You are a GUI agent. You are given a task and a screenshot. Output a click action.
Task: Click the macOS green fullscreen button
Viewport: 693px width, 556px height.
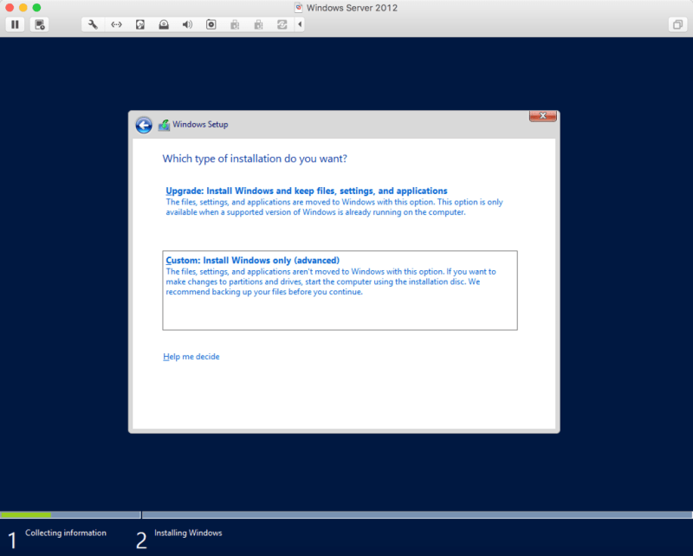[36, 7]
